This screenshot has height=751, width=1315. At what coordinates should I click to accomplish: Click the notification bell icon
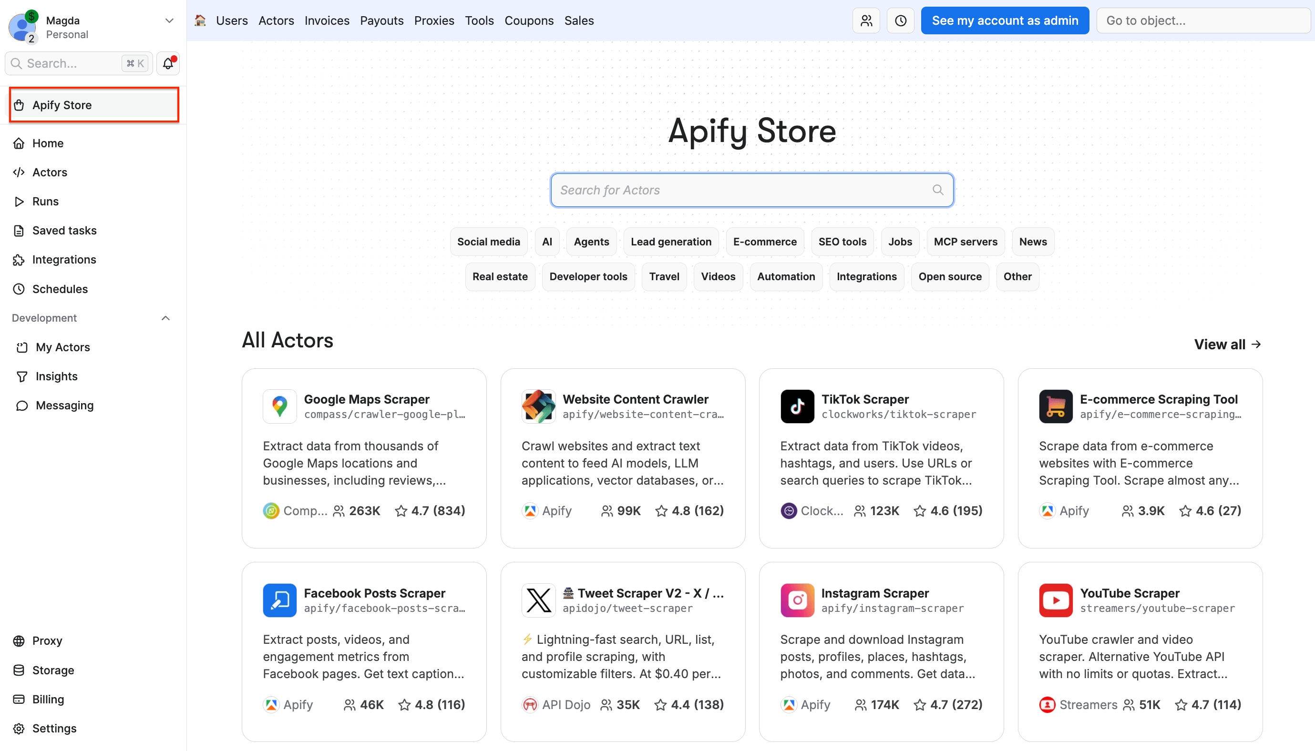pos(167,63)
